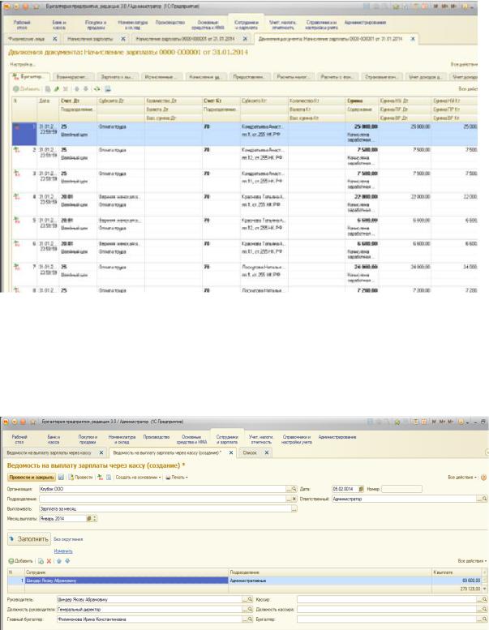
Task: Open Банк и касса section in Ведомость window
Action: 54,439
